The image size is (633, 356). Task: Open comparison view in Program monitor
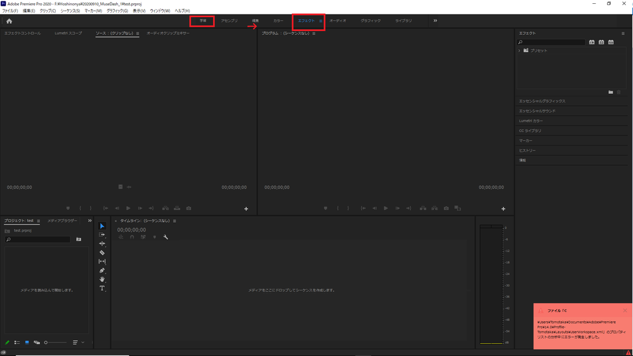[x=457, y=209]
